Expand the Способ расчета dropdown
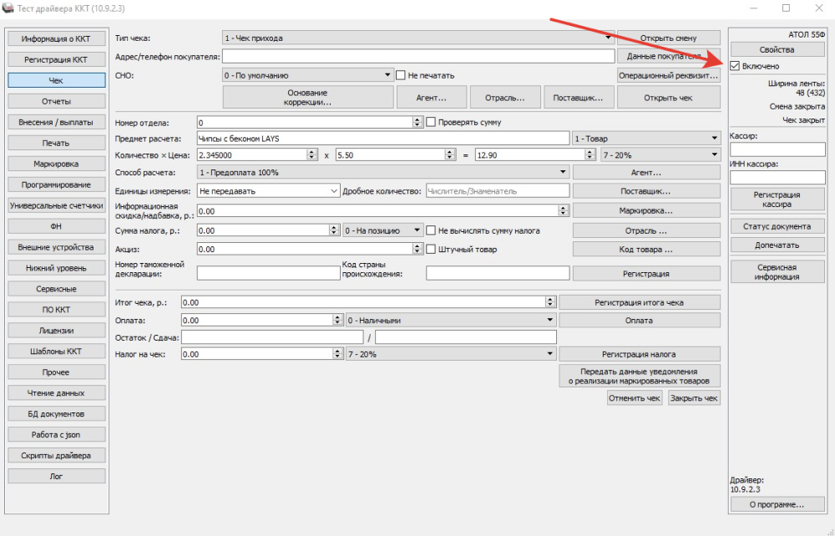 coord(383,173)
